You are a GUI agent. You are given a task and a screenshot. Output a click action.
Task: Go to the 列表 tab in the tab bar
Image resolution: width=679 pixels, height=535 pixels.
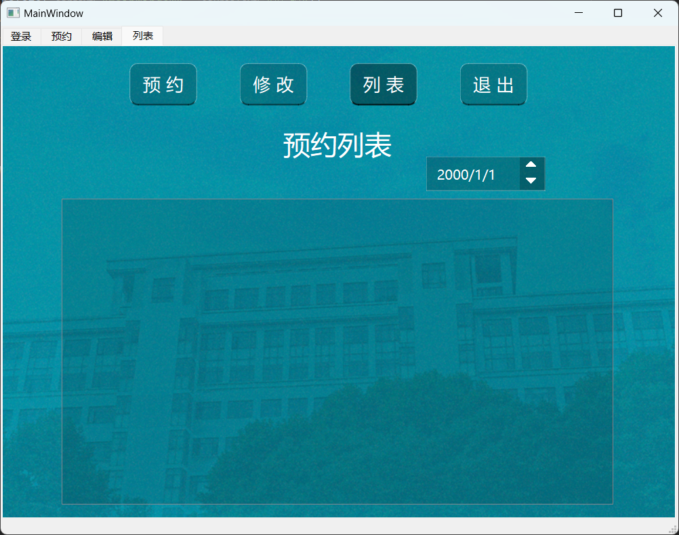[x=143, y=36]
